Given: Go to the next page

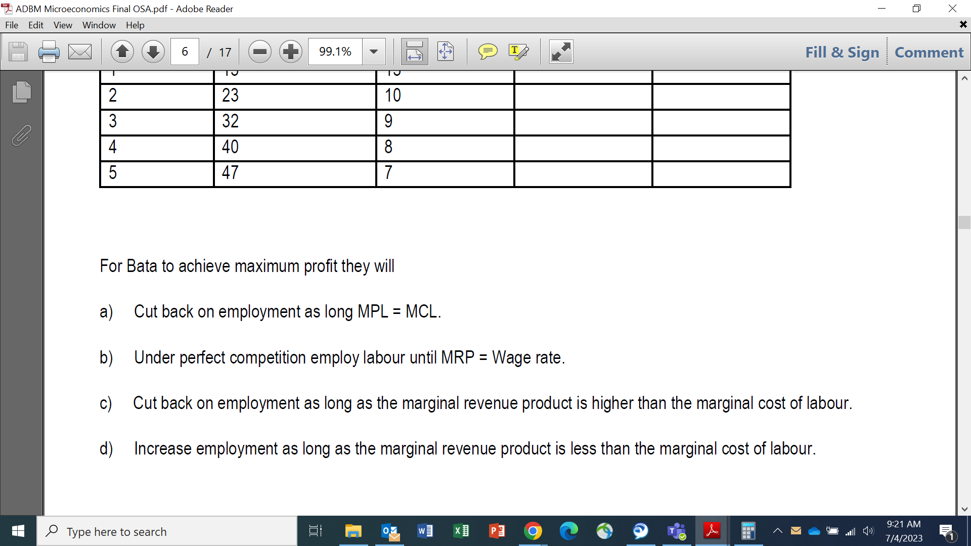Looking at the screenshot, I should pyautogui.click(x=153, y=51).
